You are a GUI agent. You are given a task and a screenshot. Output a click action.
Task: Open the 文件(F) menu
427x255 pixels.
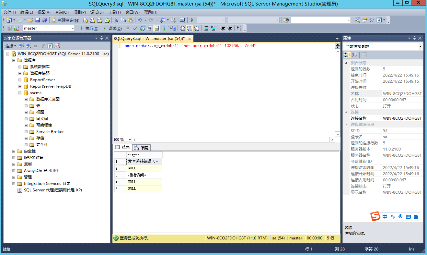coord(10,12)
